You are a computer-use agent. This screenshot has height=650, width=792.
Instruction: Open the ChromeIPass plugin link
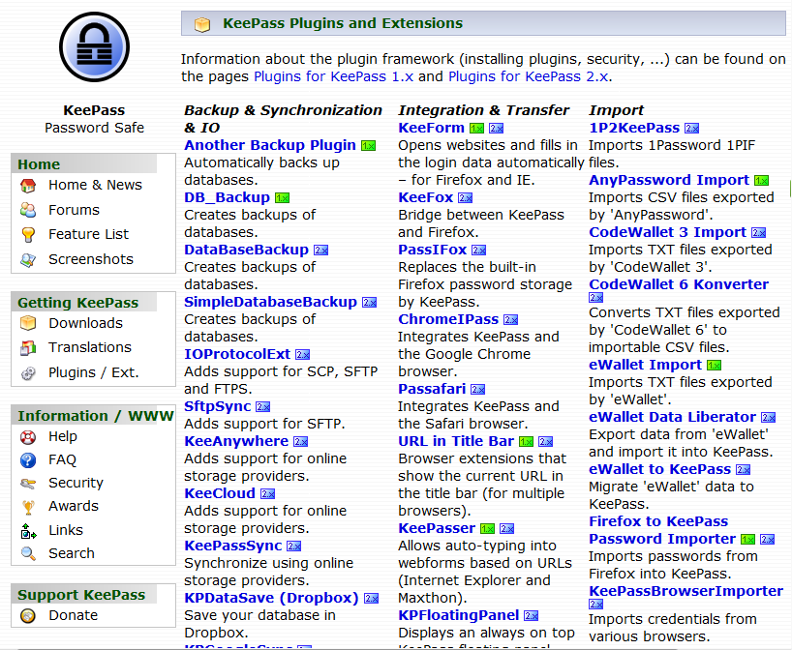[x=448, y=319]
